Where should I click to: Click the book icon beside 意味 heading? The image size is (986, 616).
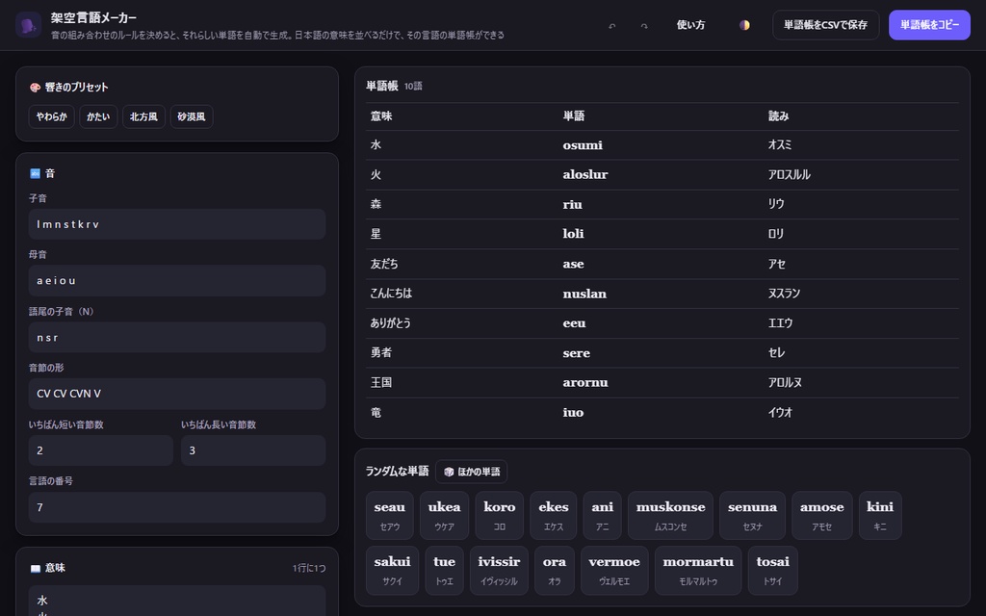tap(36, 568)
